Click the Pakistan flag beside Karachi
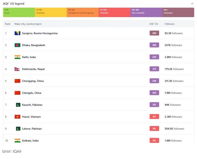 coord(18,105)
